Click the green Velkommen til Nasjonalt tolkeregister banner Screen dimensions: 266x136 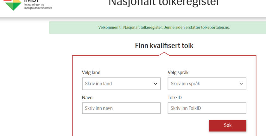coord(157,28)
